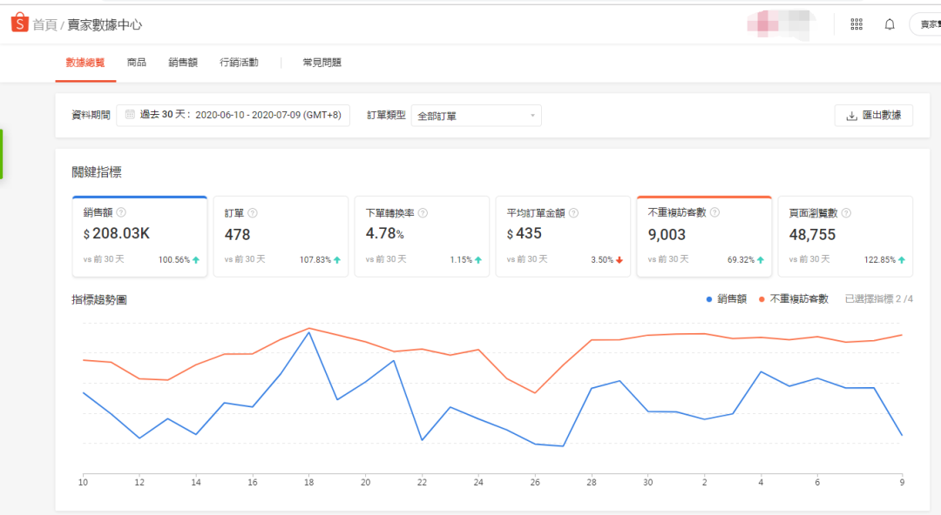The width and height of the screenshot is (941, 515).
Task: Switch to the 商品 tab
Action: coord(136,63)
